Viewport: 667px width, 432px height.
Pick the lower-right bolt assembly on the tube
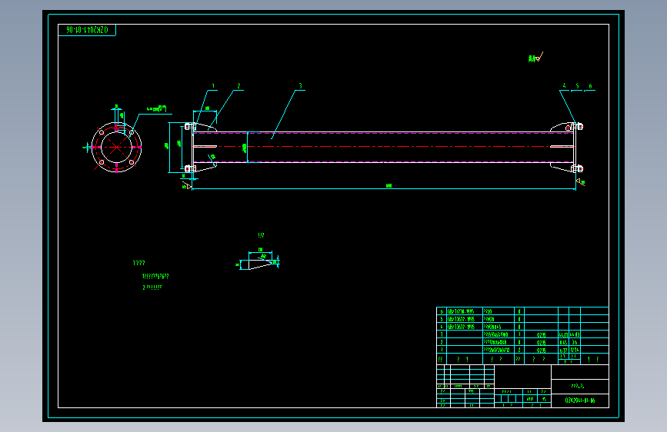tap(577, 169)
